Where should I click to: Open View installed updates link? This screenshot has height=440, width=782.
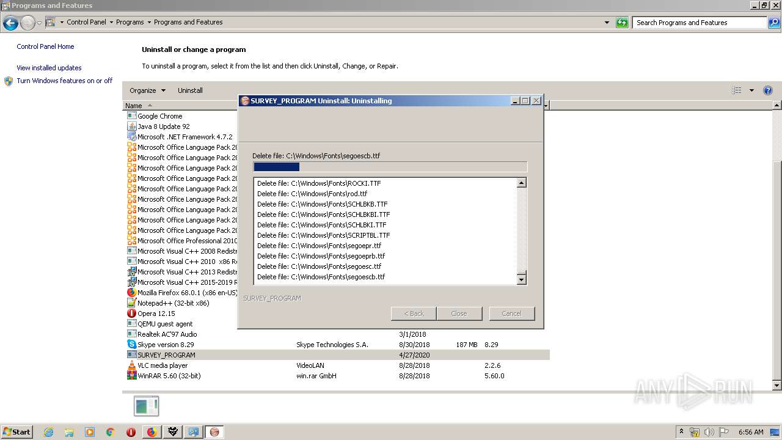pyautogui.click(x=49, y=68)
